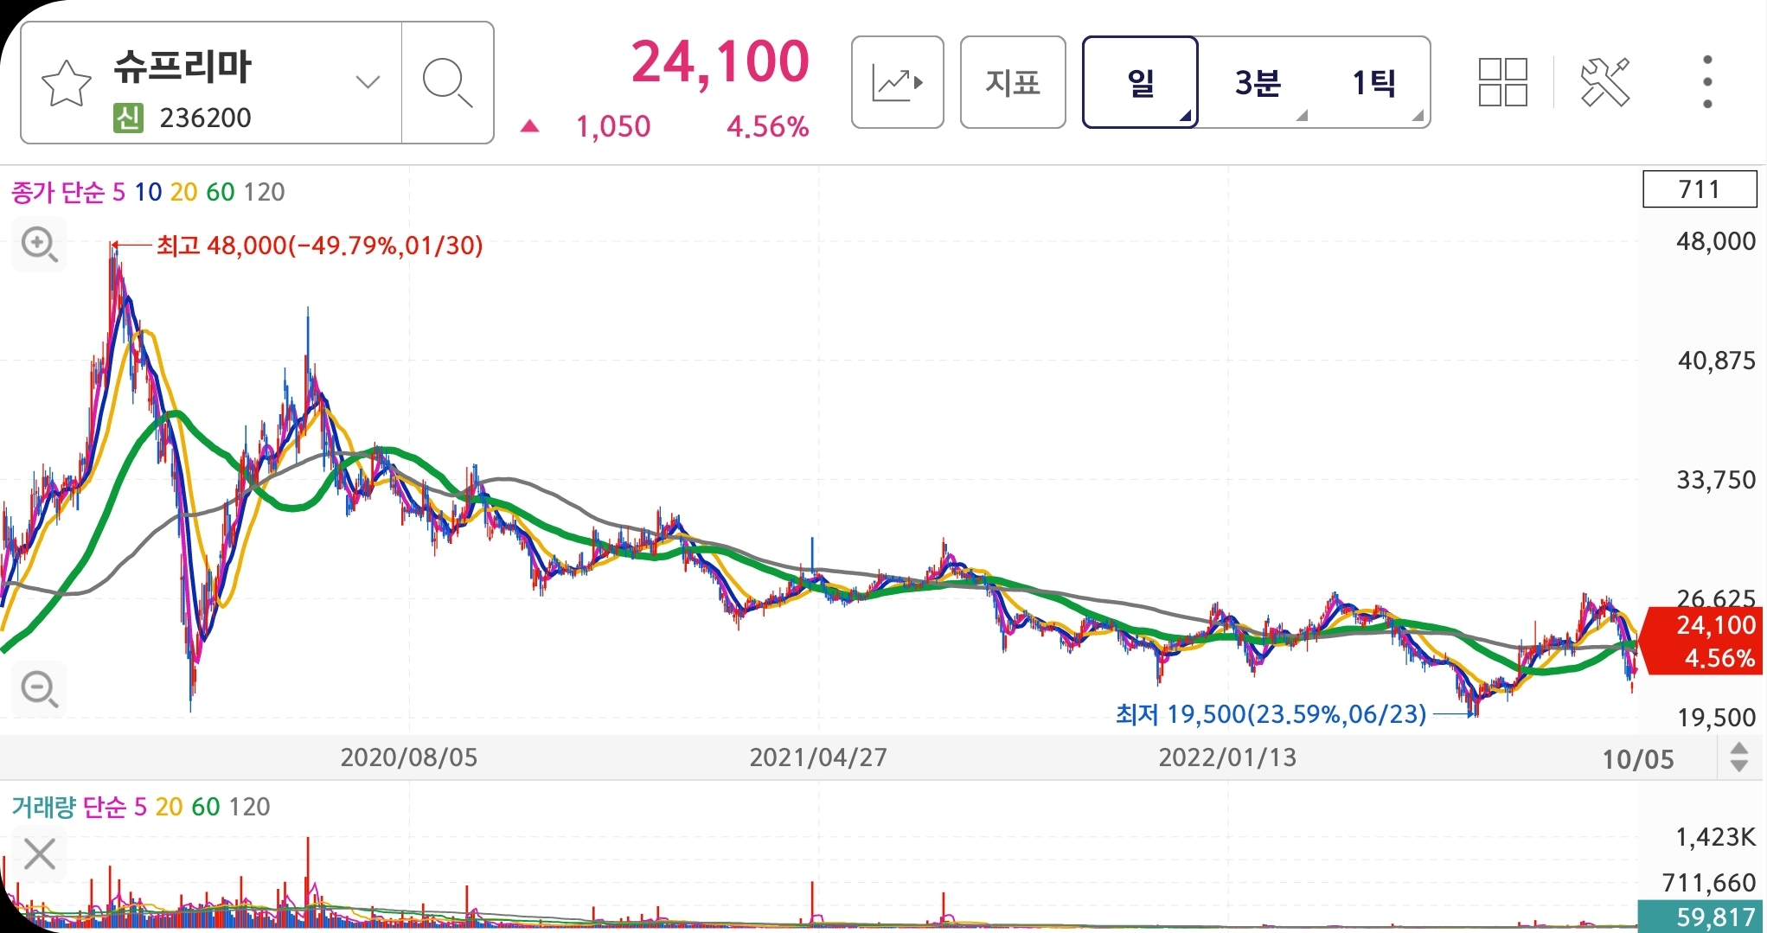Close the volume panel with X icon
Screen dimensions: 1767x933
[39, 854]
